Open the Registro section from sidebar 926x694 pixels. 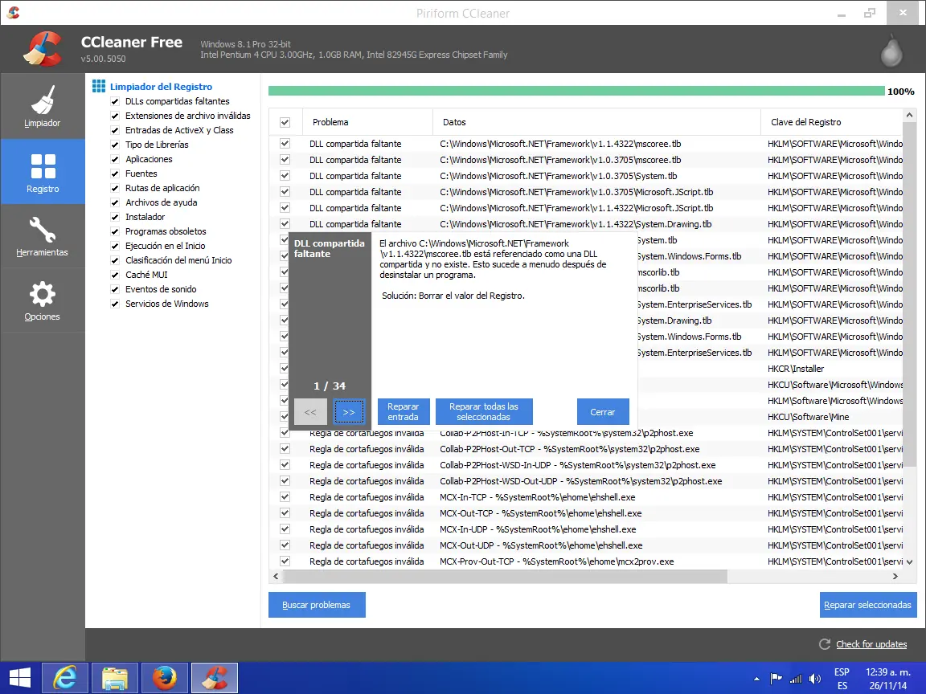(43, 171)
